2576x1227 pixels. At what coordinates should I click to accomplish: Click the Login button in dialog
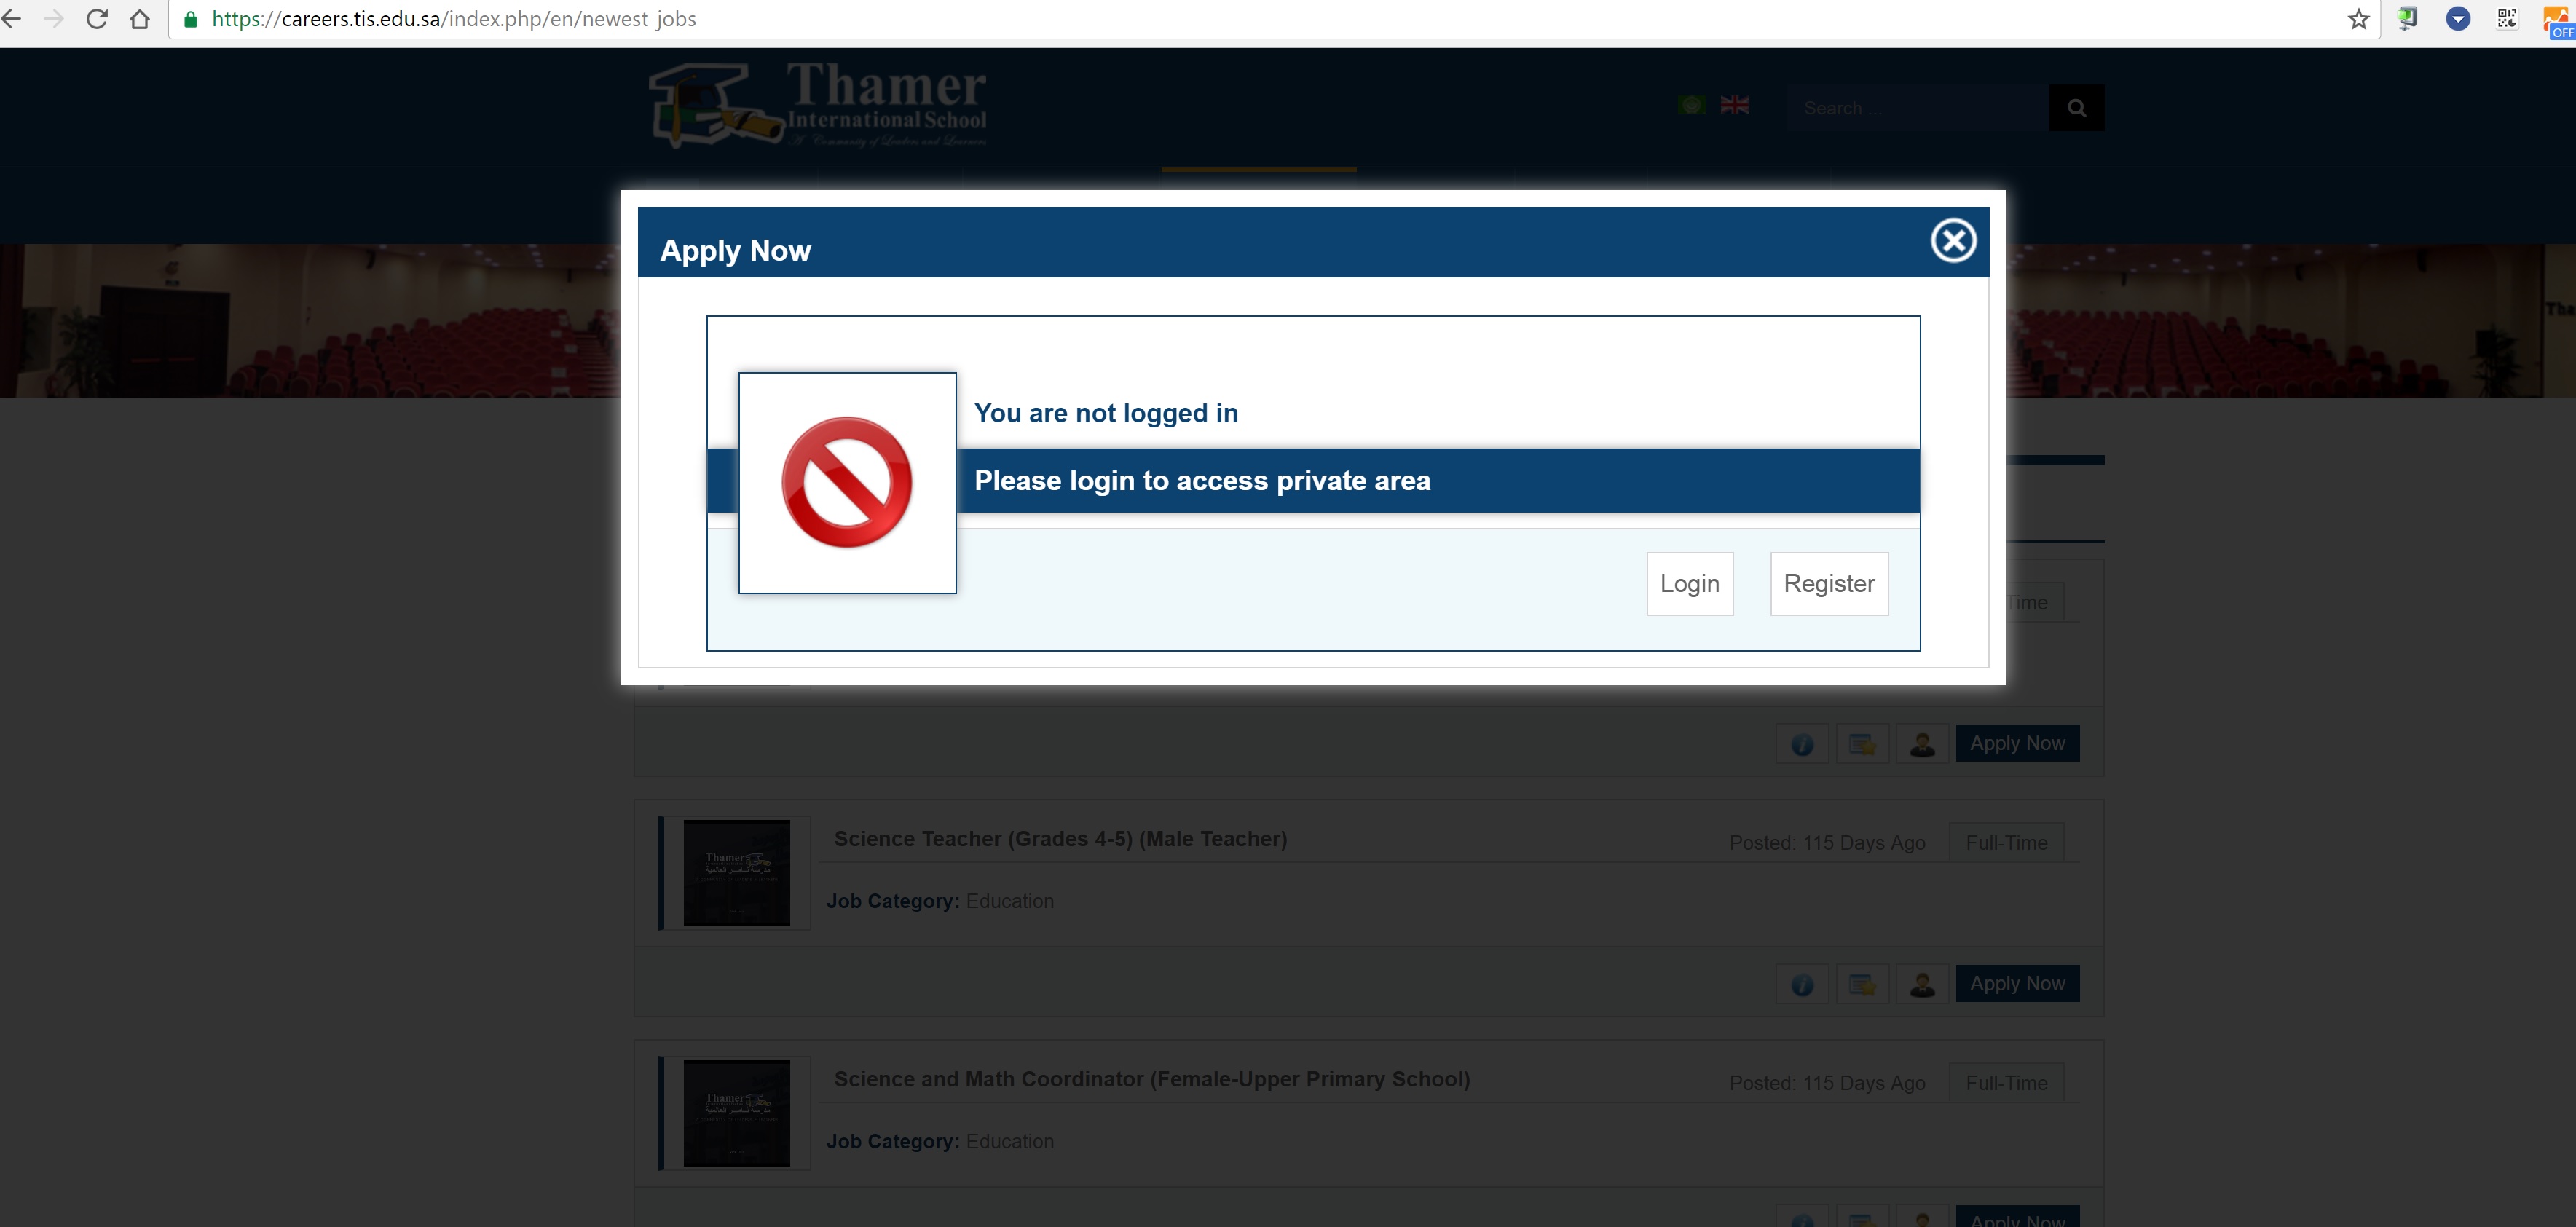(1689, 583)
